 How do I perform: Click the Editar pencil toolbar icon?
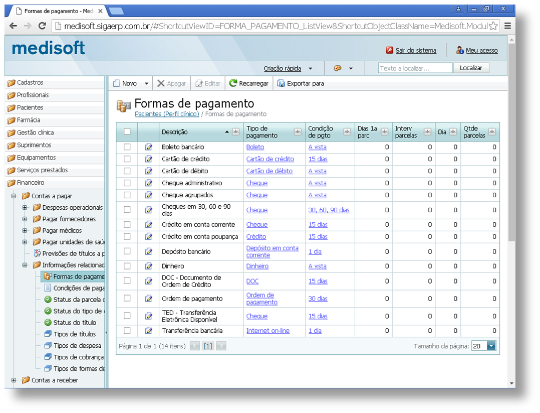point(199,83)
